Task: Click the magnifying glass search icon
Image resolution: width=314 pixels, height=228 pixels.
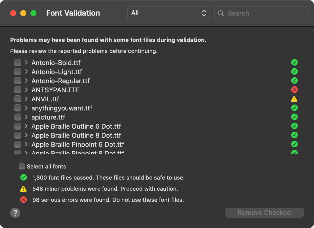Action: click(221, 13)
